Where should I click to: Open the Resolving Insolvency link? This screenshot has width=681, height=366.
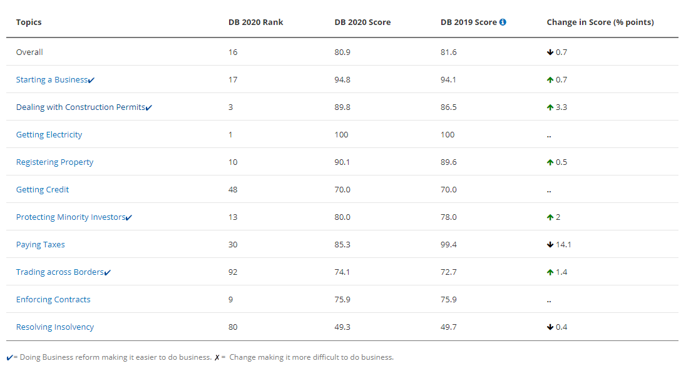(x=55, y=327)
